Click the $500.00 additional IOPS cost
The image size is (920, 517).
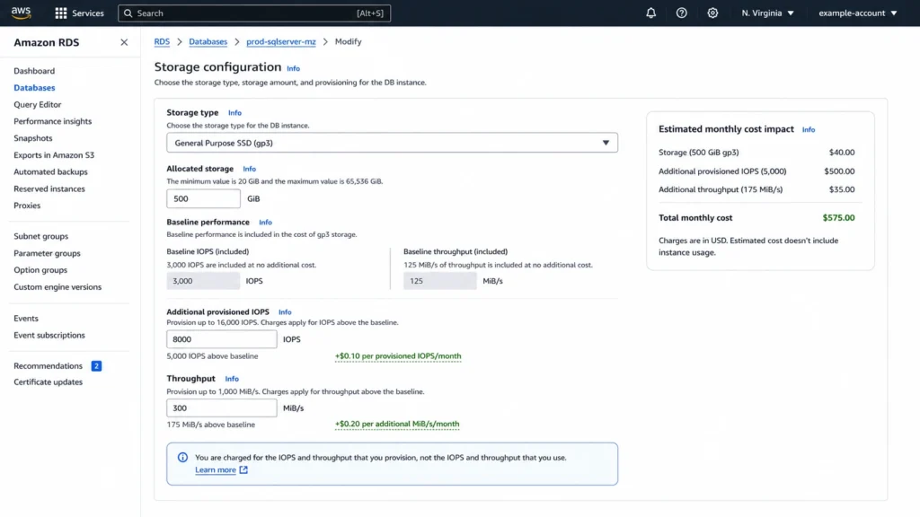(839, 171)
